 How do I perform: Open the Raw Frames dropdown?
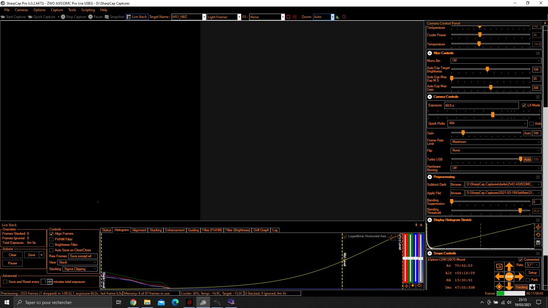pyautogui.click(x=83, y=256)
